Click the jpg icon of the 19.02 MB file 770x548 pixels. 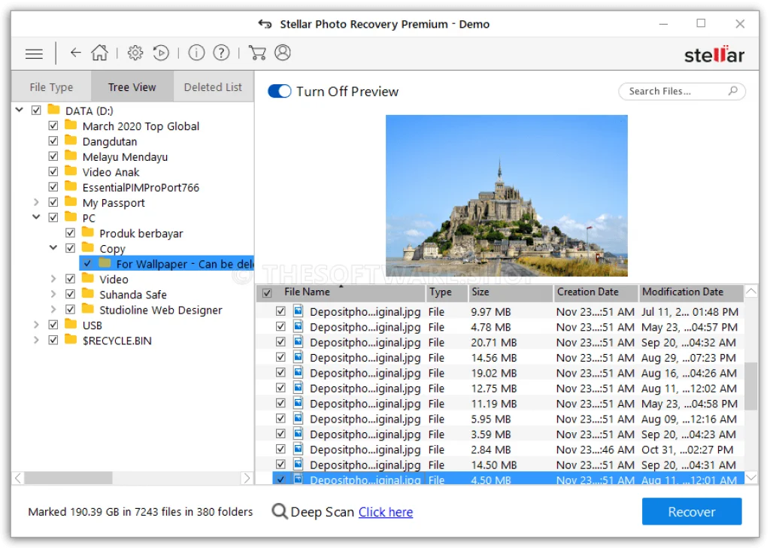point(299,372)
